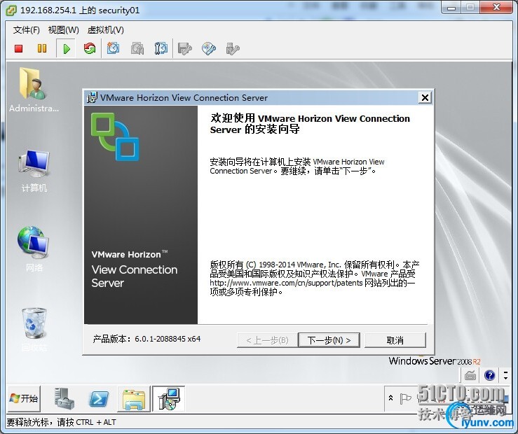Click the language bar help icon
This screenshot has height=434, width=518.
tap(489, 375)
